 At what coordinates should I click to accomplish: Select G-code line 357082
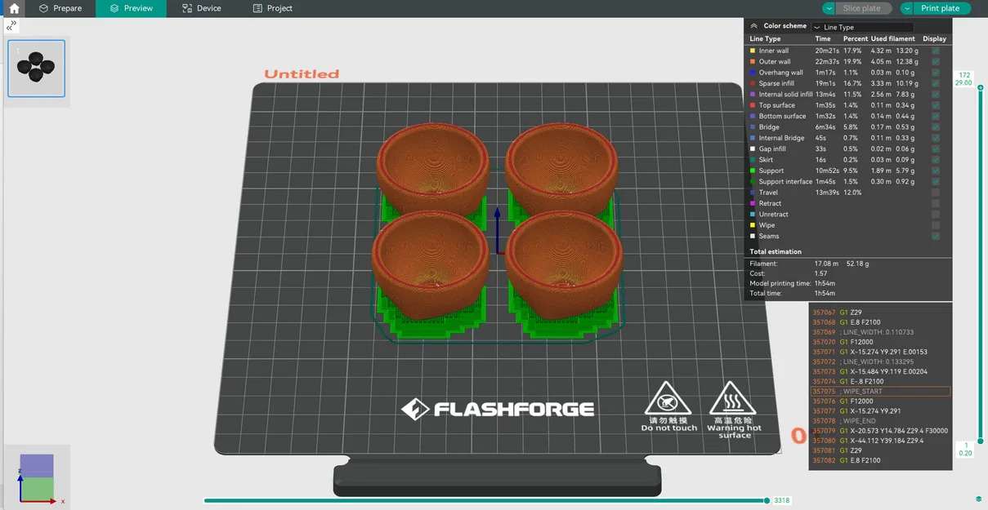click(880, 460)
